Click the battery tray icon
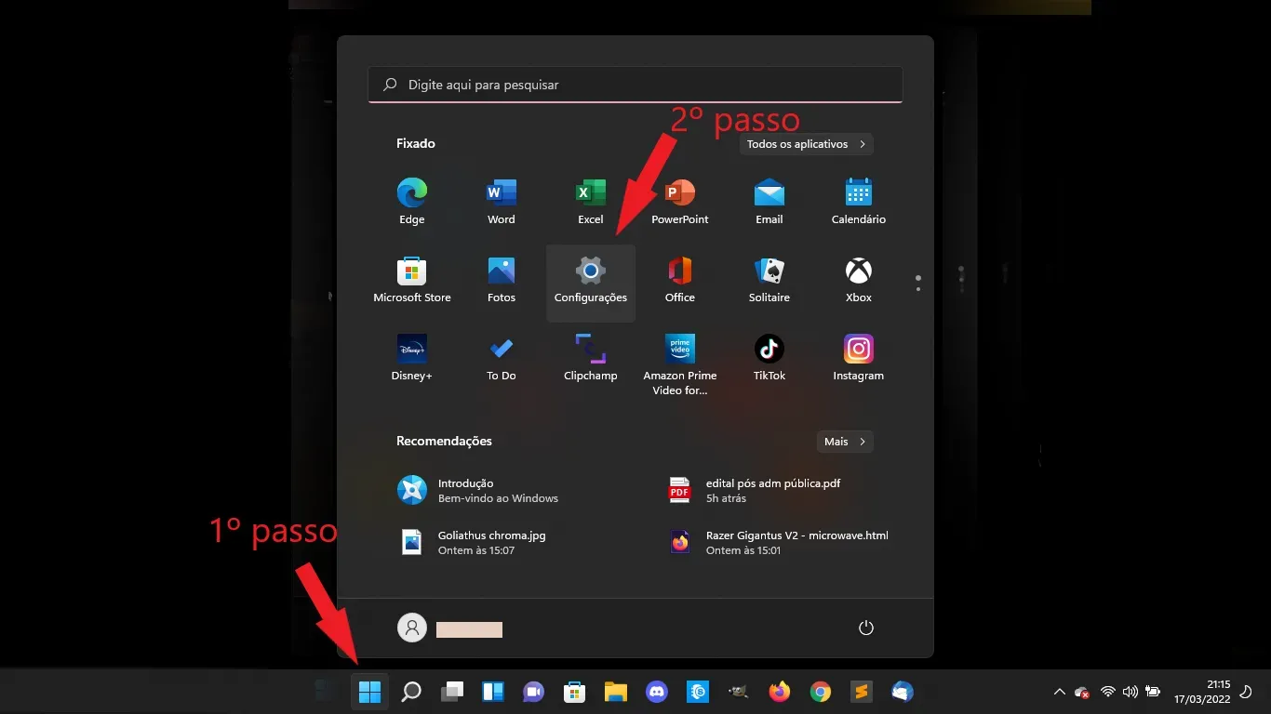The width and height of the screenshot is (1271, 714). [1153, 692]
